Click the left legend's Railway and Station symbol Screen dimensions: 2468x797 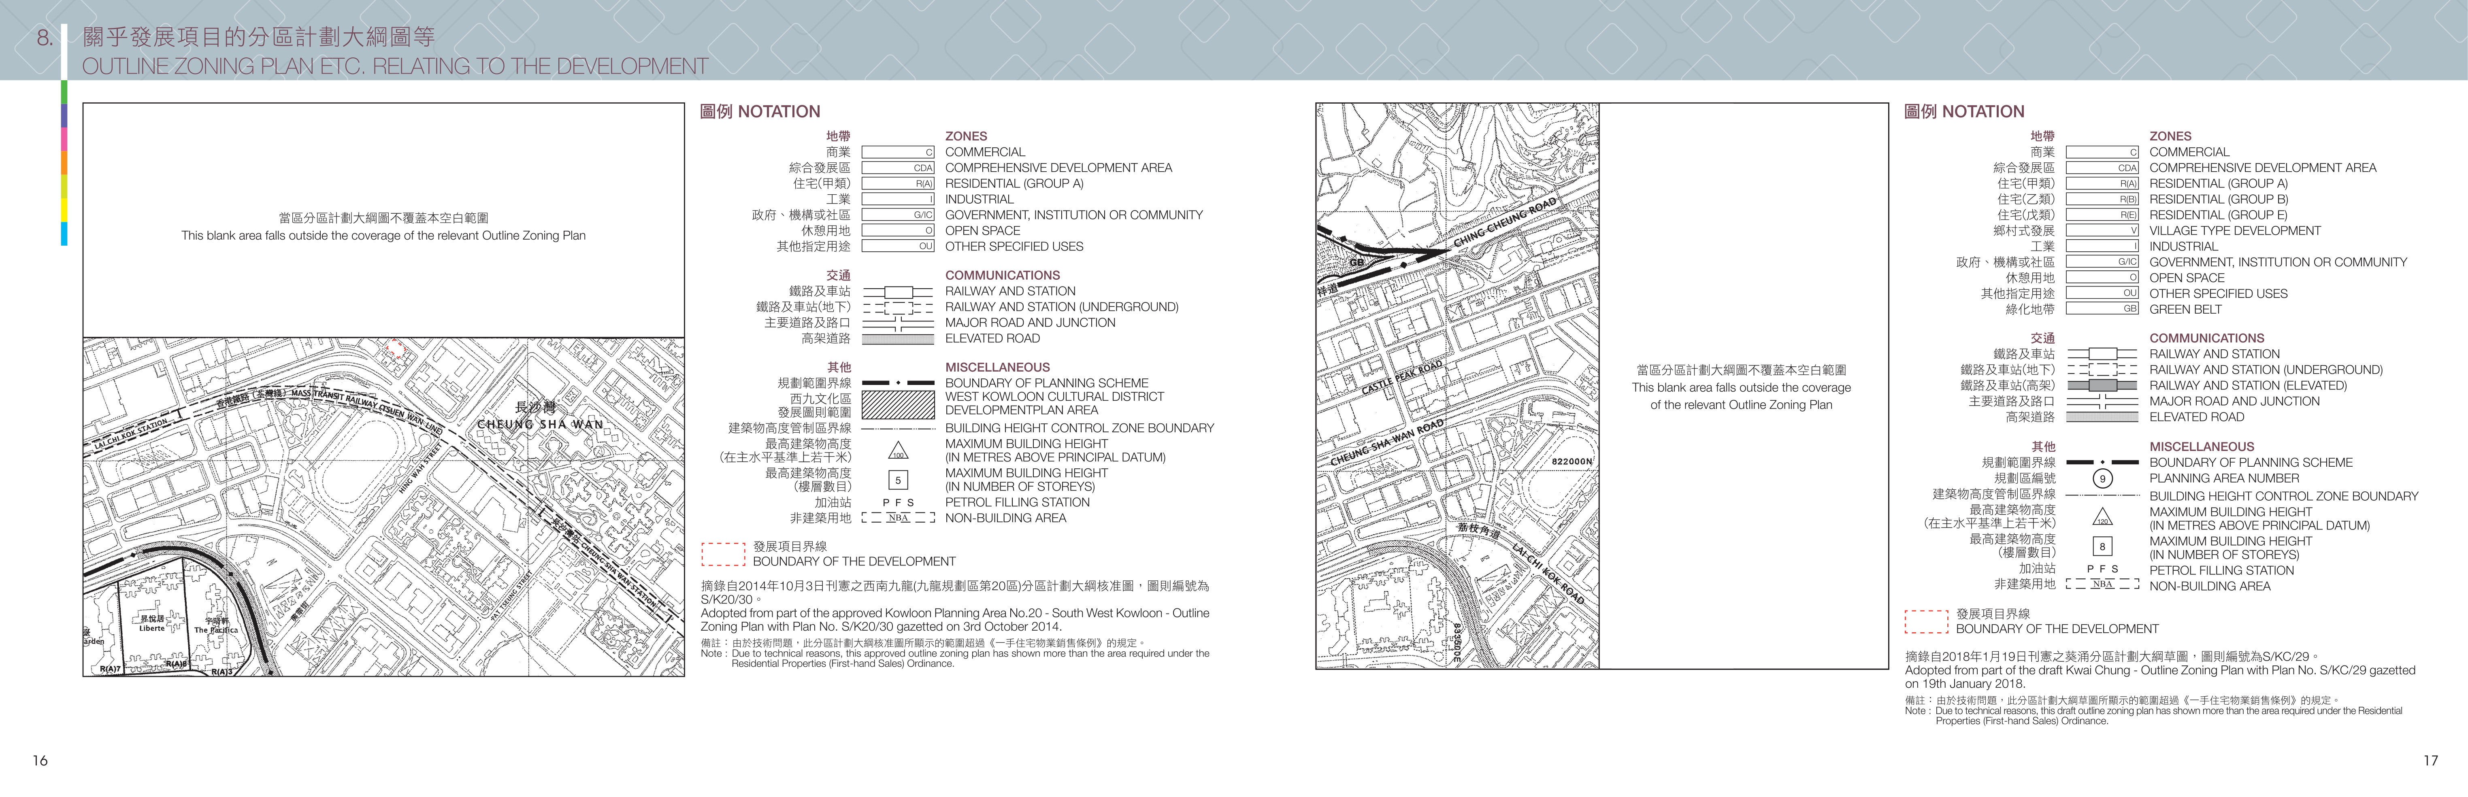click(898, 291)
